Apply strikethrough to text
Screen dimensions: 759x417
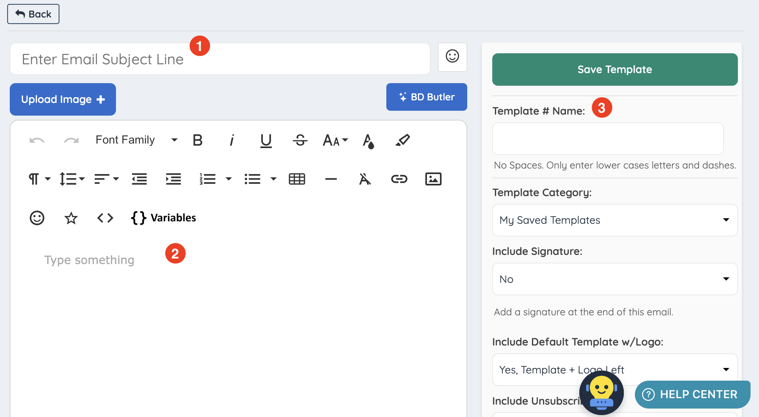point(300,140)
